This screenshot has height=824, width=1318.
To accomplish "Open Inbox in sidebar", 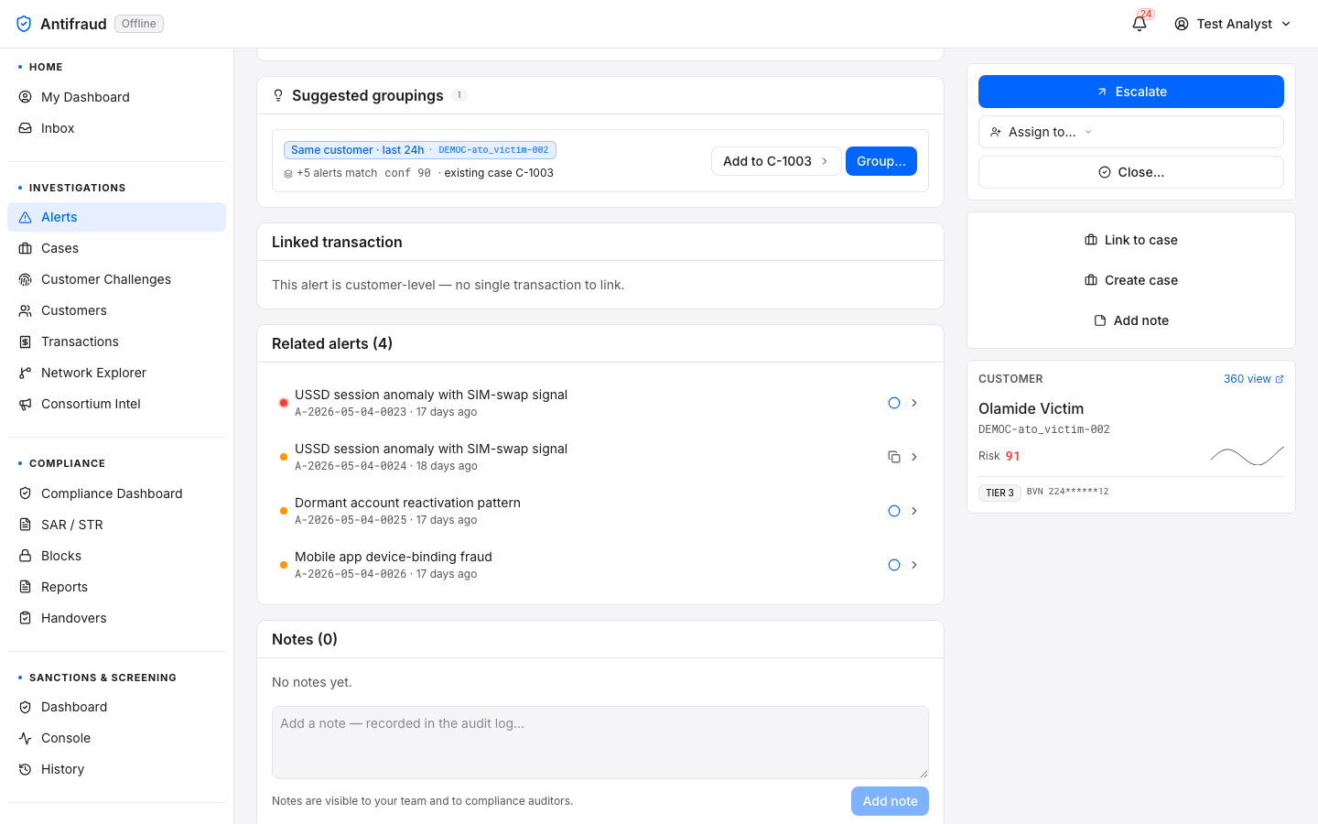I will coord(116,128).
